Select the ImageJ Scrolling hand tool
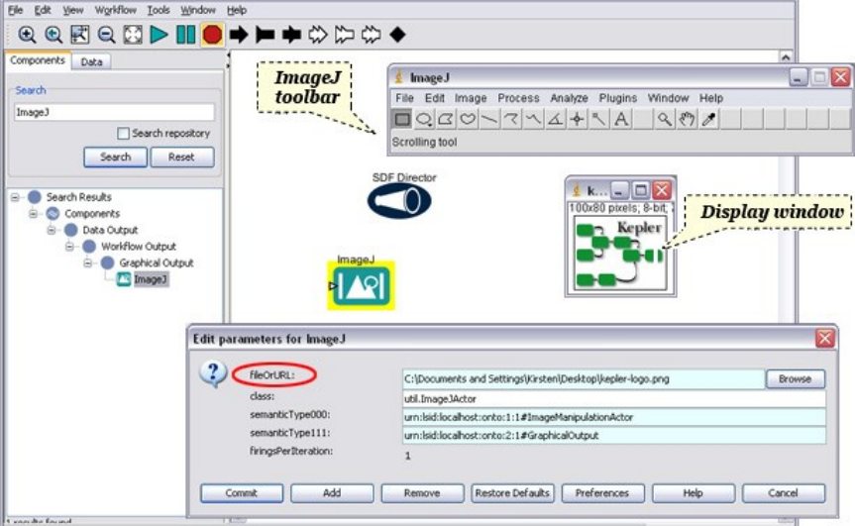Screen dimensions: 855x526 click(687, 119)
